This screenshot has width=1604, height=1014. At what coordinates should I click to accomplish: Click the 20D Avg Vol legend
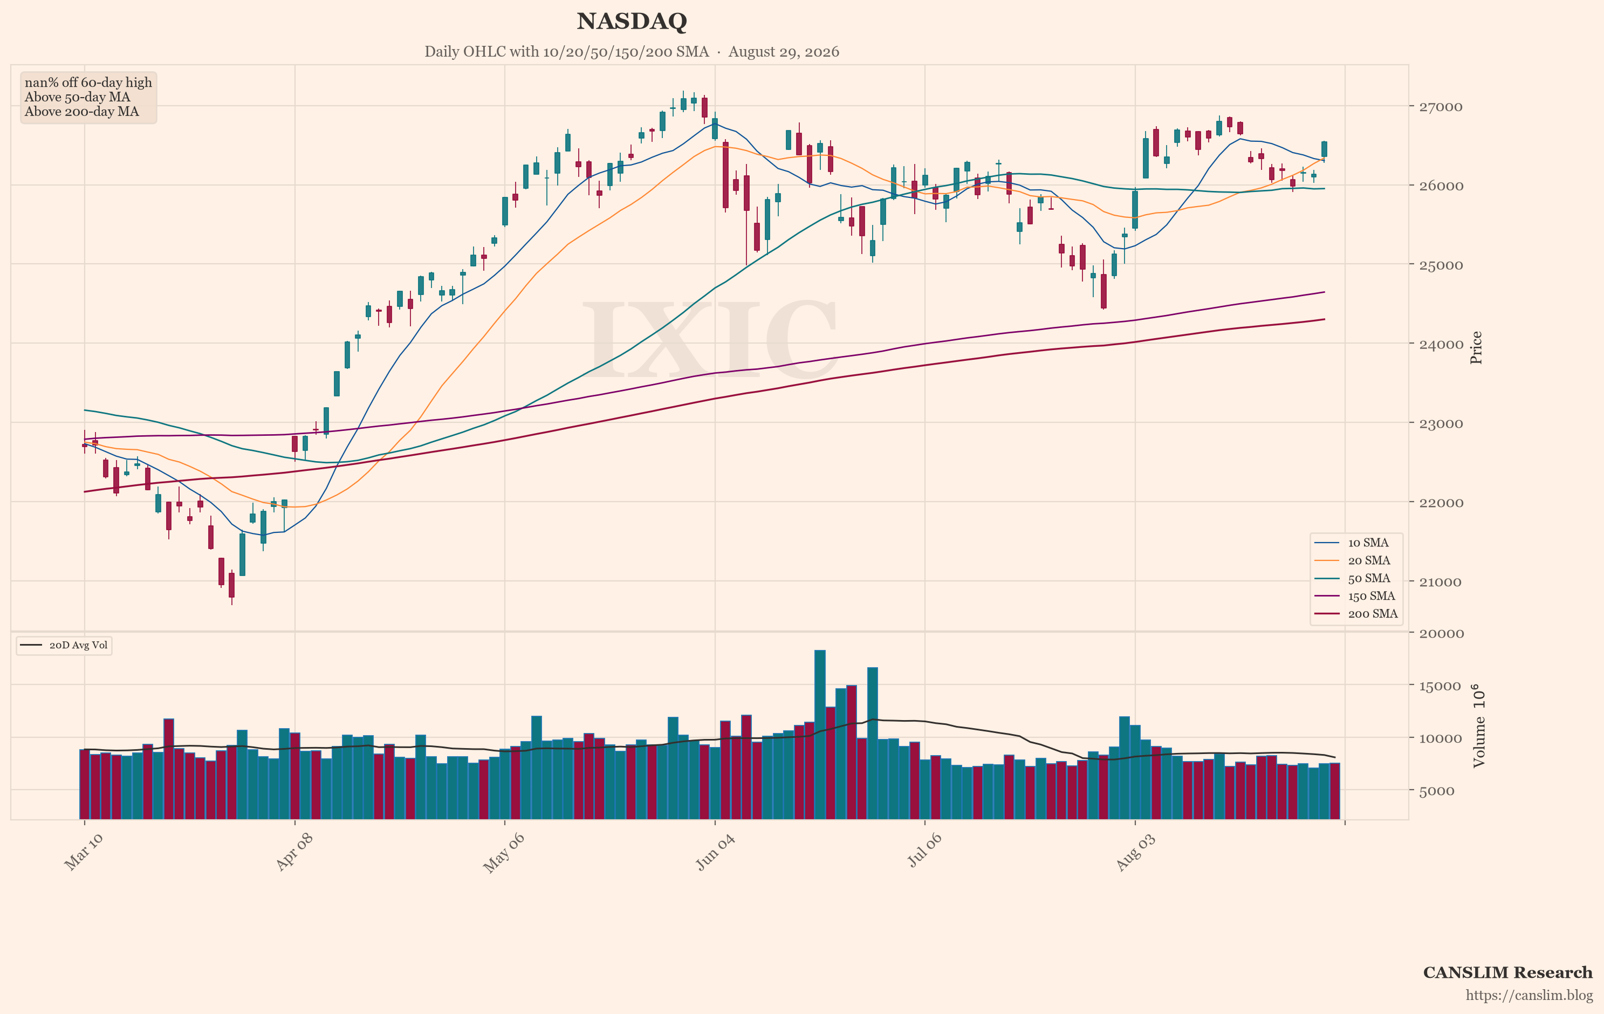[64, 645]
